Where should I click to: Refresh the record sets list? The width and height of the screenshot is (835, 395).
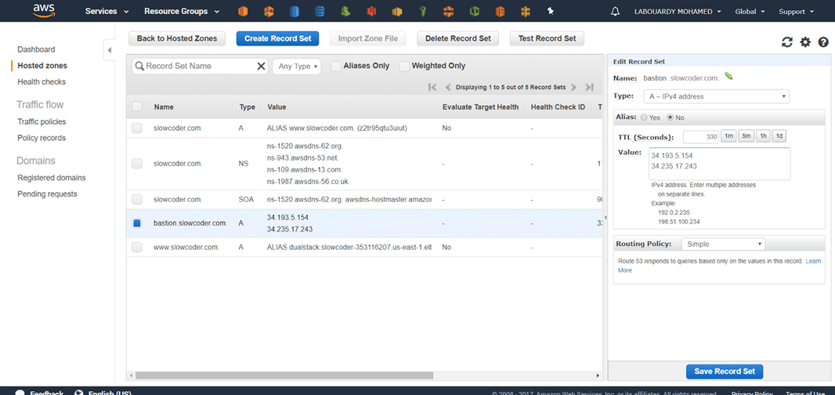click(787, 42)
